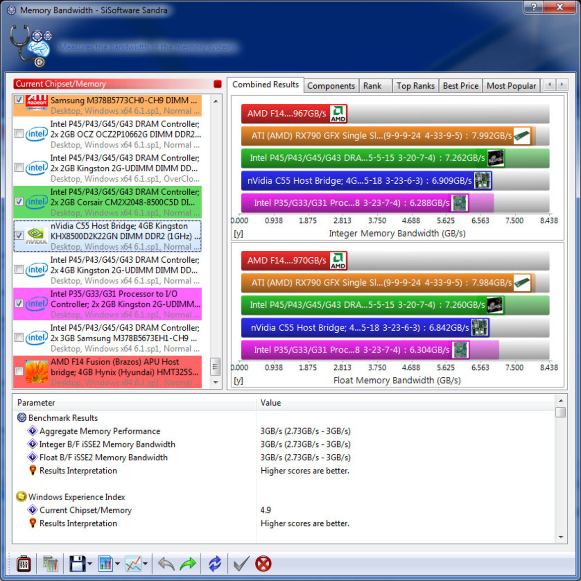The height and width of the screenshot is (581, 581).
Task: Click the chipset list scrollbar thumb
Action: click(x=216, y=367)
